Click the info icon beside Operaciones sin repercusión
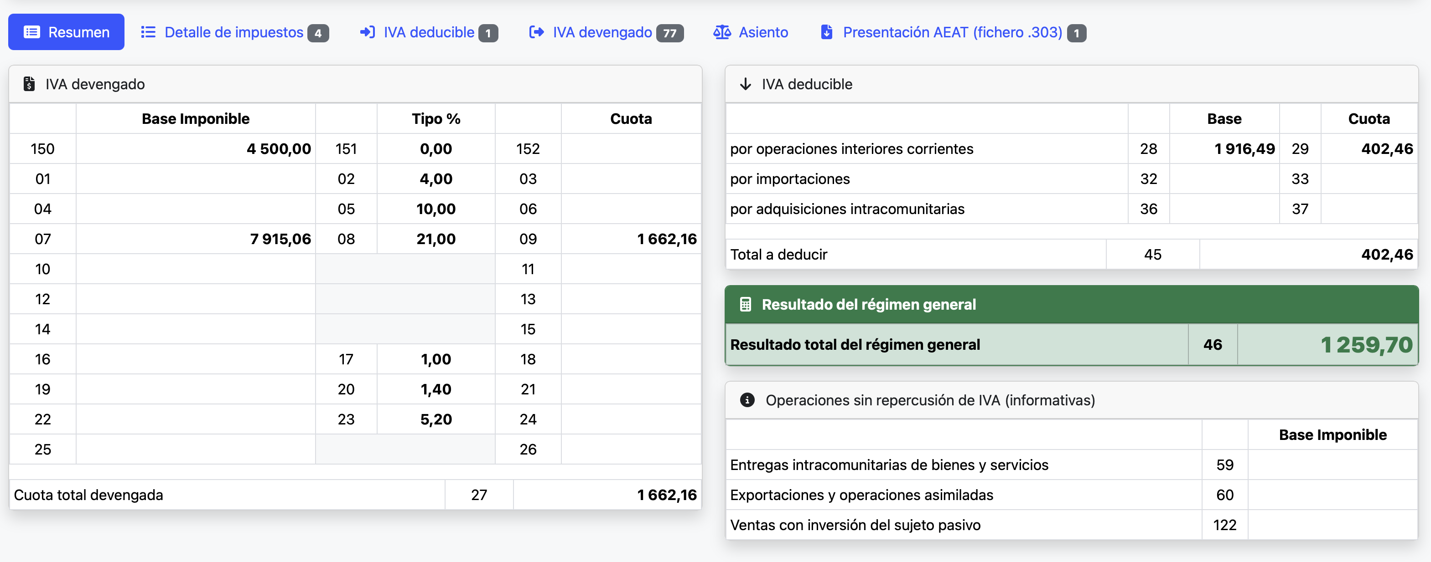The image size is (1431, 562). pyautogui.click(x=747, y=400)
